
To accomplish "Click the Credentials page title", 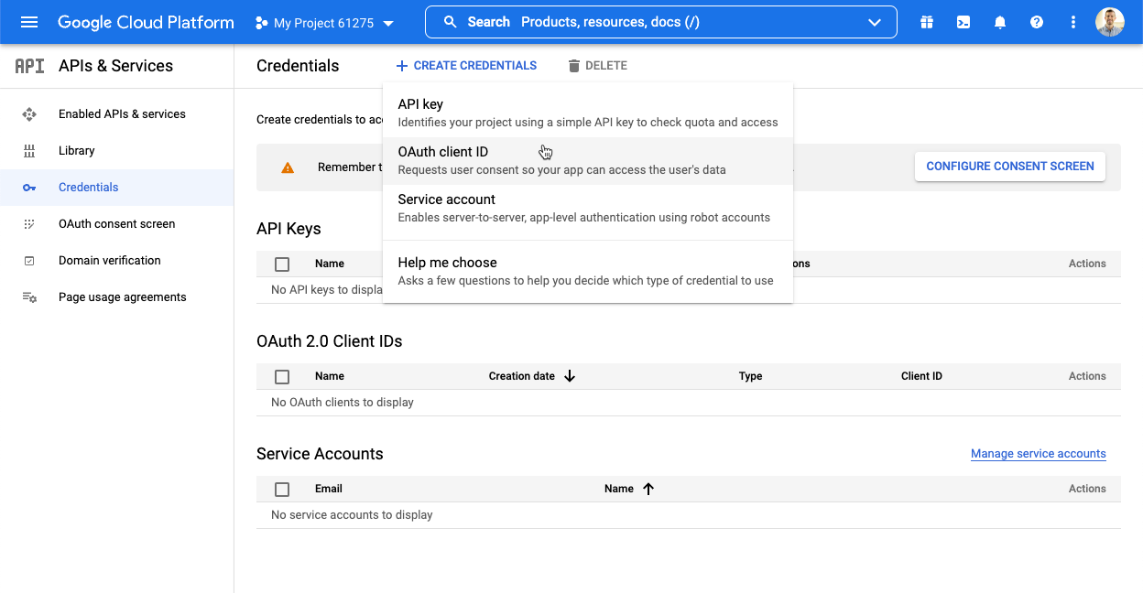I will coord(298,66).
